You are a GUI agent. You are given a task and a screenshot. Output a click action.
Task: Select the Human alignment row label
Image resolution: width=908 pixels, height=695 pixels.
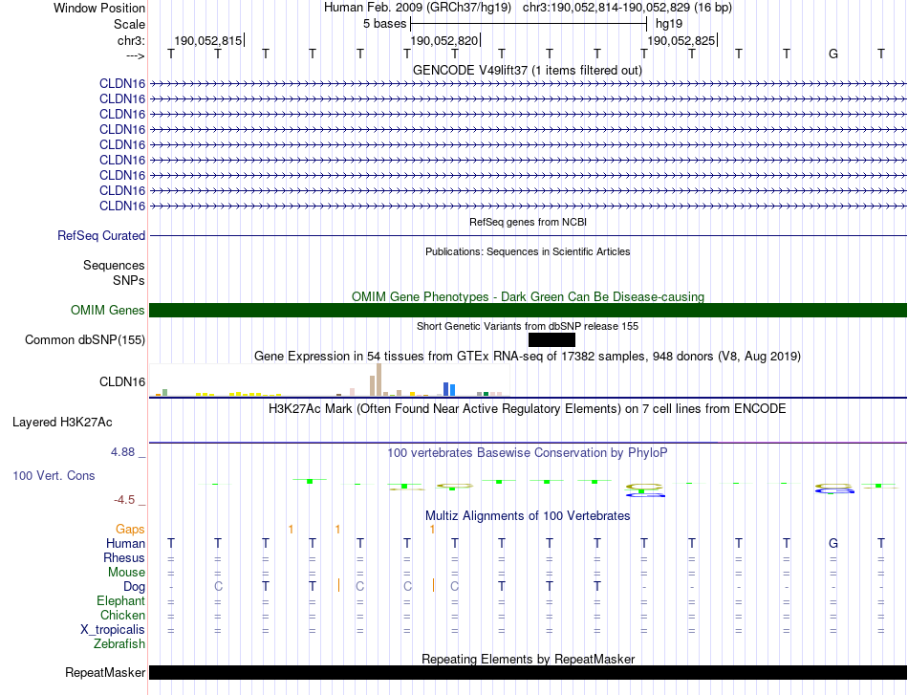[x=125, y=543]
